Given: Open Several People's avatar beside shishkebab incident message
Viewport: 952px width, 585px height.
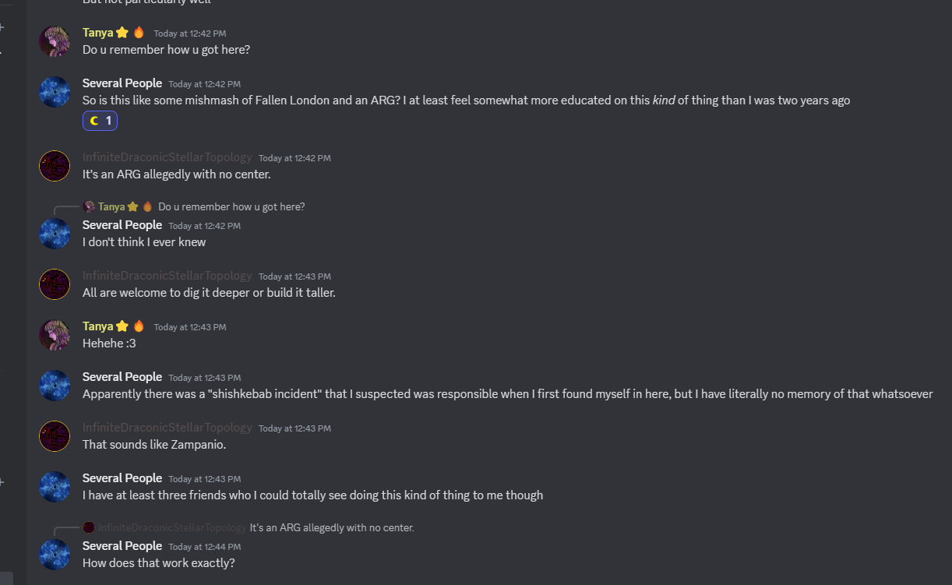Looking at the screenshot, I should pyautogui.click(x=55, y=386).
